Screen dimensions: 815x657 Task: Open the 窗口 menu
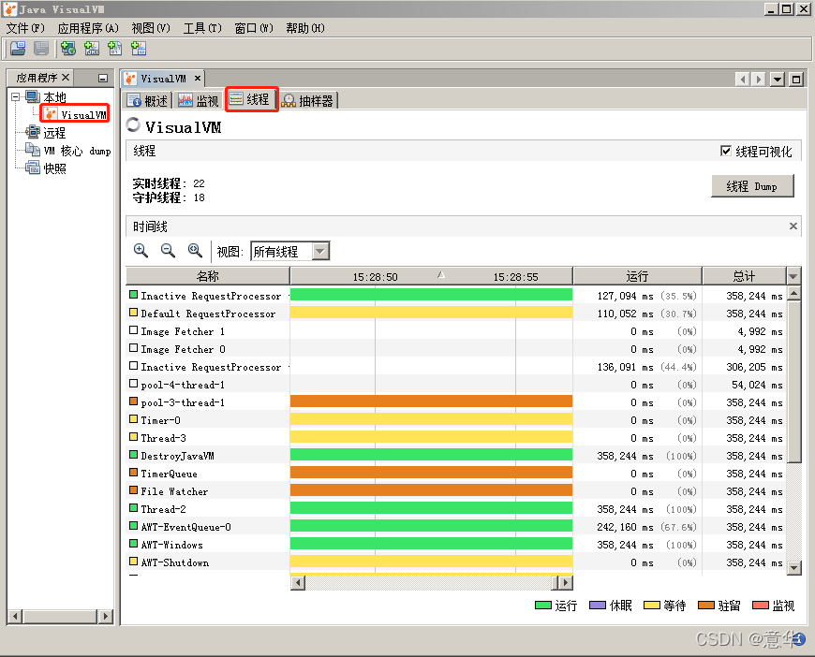(x=254, y=28)
